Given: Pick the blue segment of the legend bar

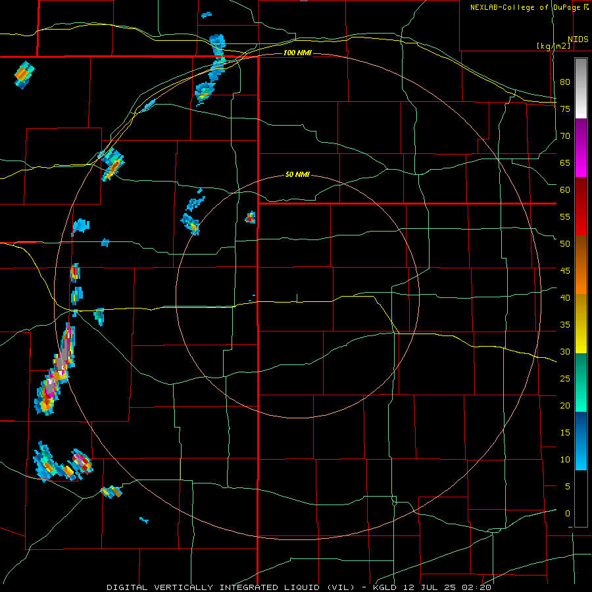Looking at the screenshot, I should coord(581,441).
